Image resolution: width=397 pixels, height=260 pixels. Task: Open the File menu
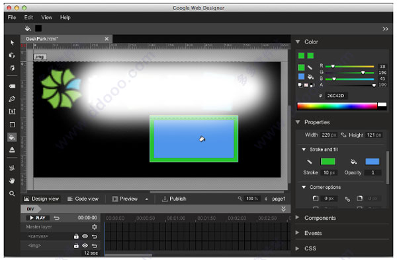(12, 17)
